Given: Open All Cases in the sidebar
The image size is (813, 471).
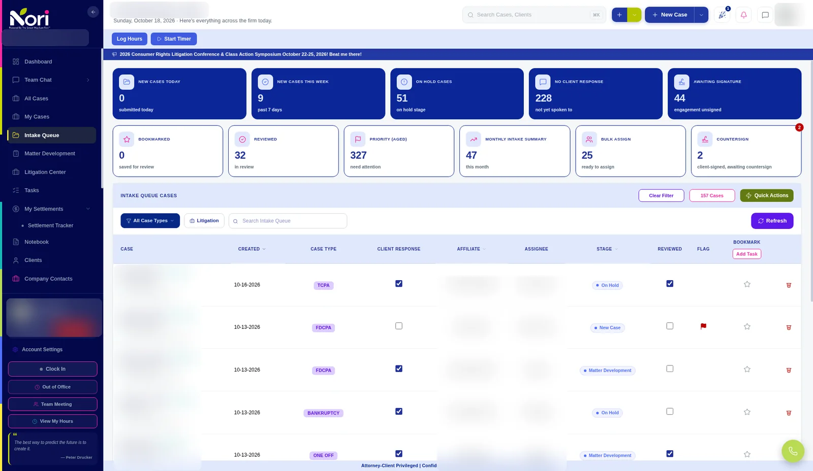Looking at the screenshot, I should coord(51,98).
